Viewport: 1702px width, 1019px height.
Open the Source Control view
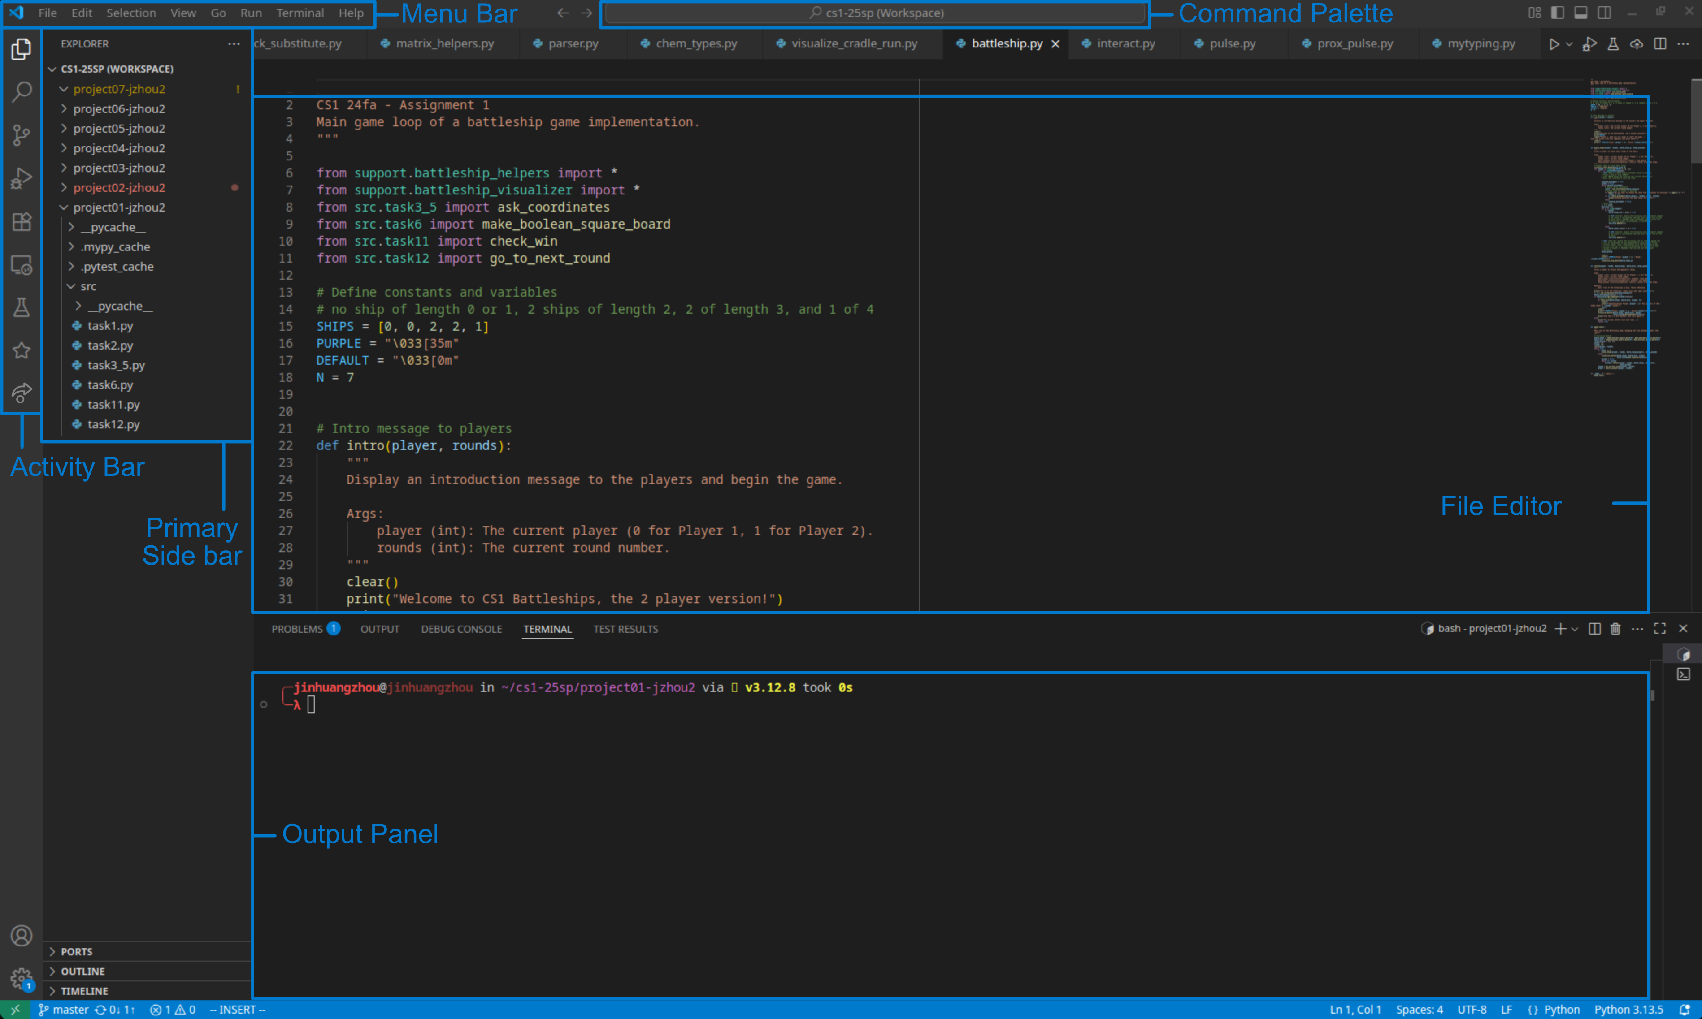pyautogui.click(x=21, y=134)
